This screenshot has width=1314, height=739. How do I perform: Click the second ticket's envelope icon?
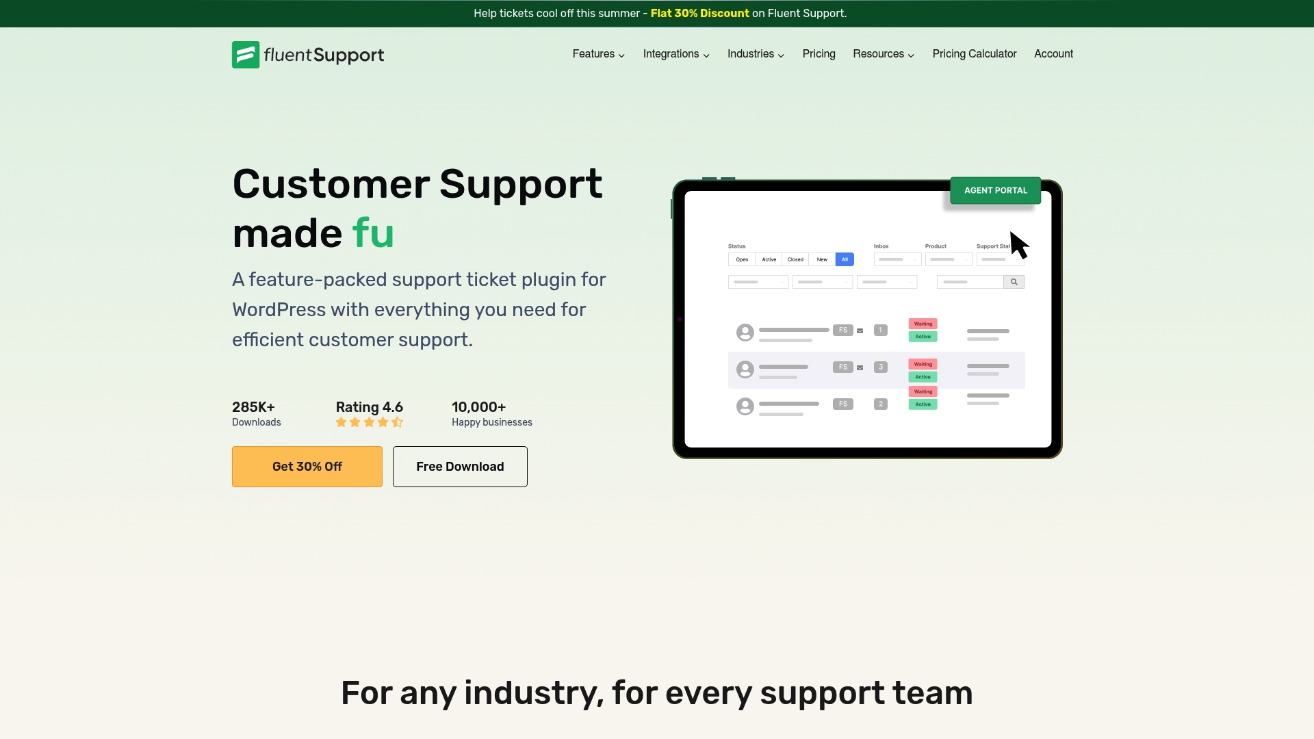pyautogui.click(x=860, y=367)
